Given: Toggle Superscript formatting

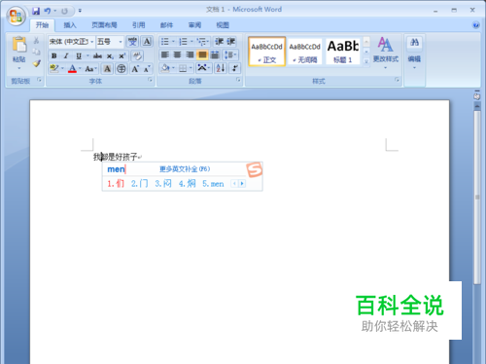Looking at the screenshot, I should pos(121,55).
